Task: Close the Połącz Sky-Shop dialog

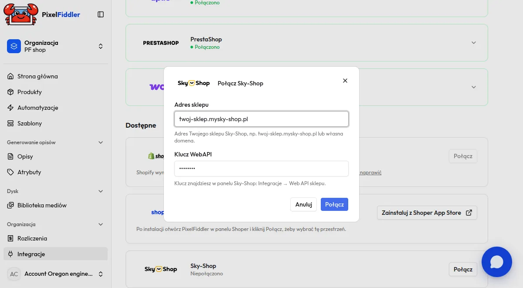Action: pyautogui.click(x=345, y=81)
